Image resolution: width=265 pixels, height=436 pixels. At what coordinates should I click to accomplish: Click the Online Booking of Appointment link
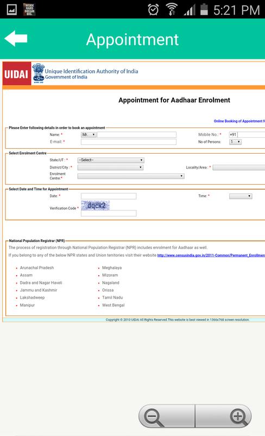pyautogui.click(x=239, y=121)
